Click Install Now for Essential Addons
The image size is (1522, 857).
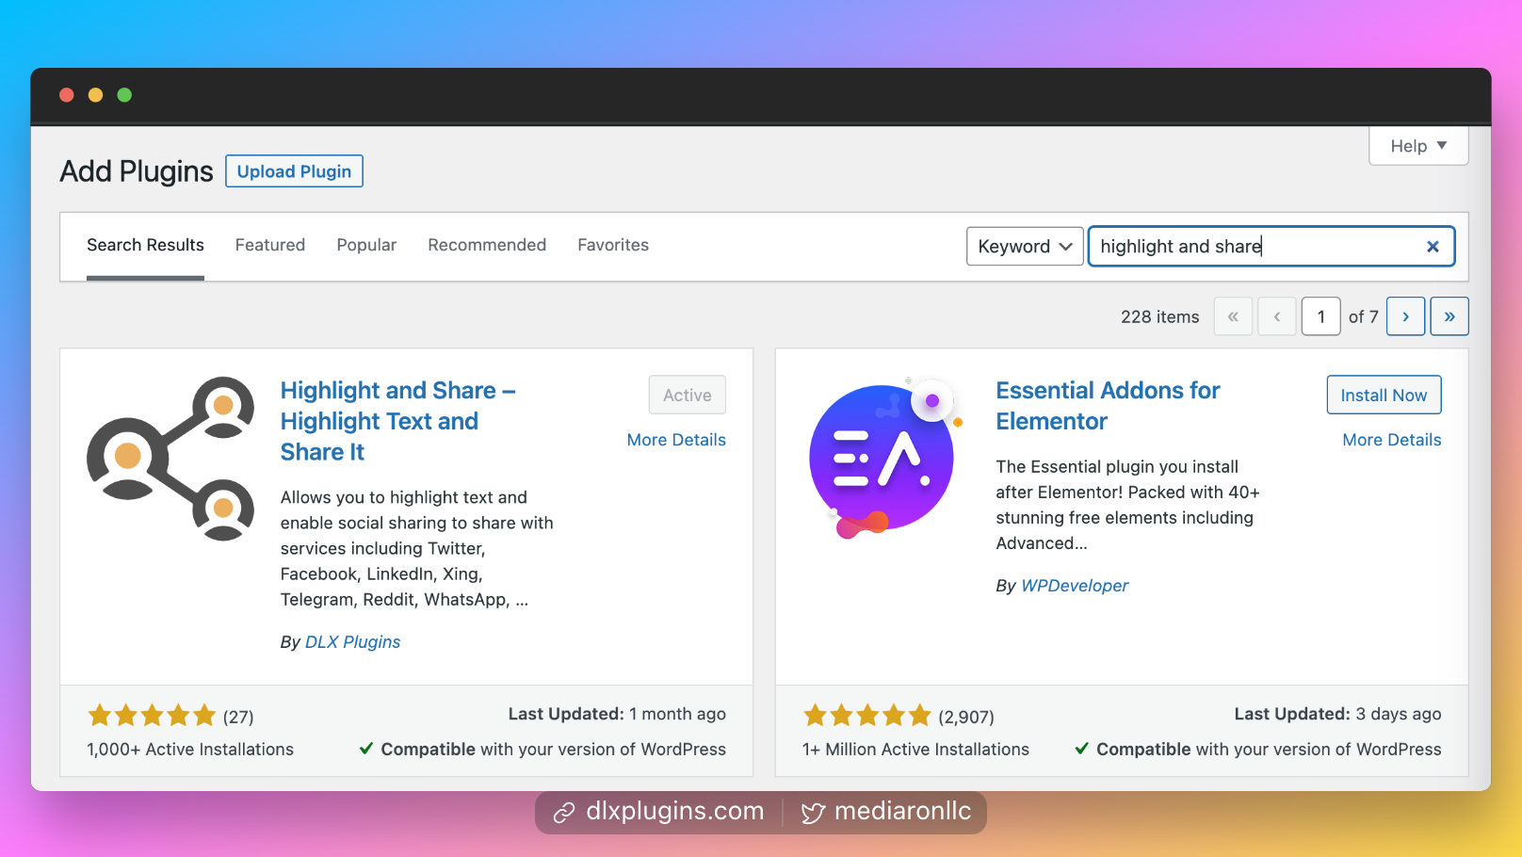pyautogui.click(x=1384, y=396)
